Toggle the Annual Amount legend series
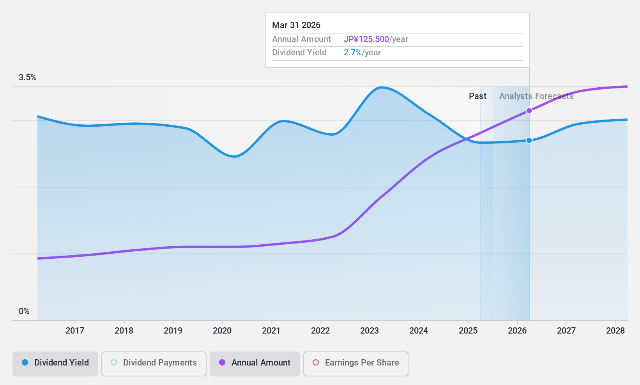Viewport: 640px width, 385px height. [255, 364]
